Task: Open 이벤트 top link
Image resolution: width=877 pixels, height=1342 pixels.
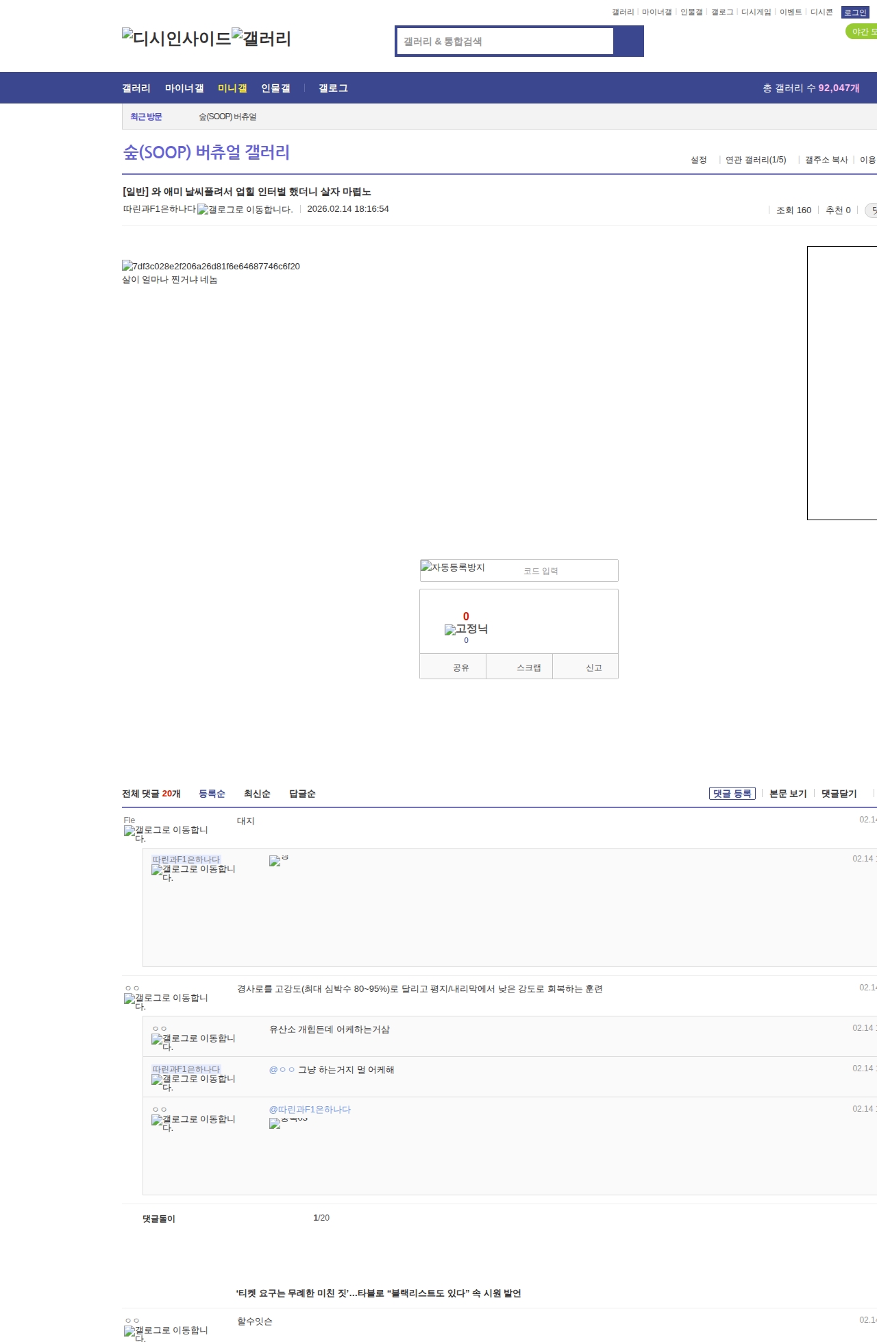Action: (x=791, y=12)
